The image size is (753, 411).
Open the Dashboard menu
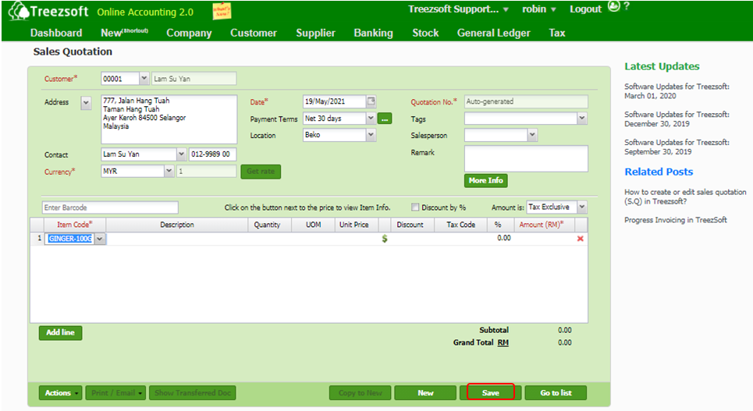[x=56, y=33]
